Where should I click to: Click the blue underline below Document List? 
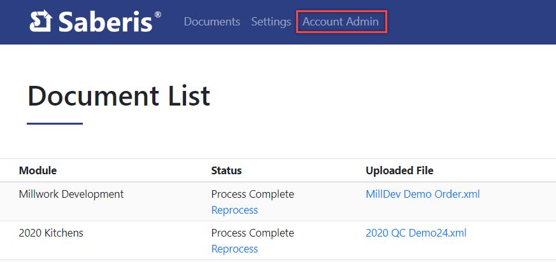click(55, 123)
